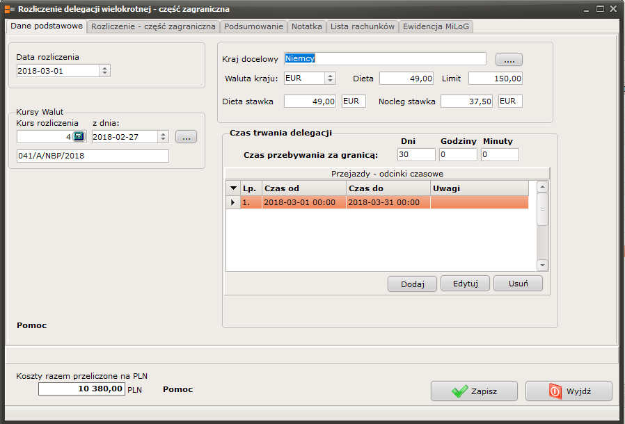Viewport: 625px width, 424px height.
Task: Click the Dieta stawka value field
Action: pyautogui.click(x=310, y=101)
